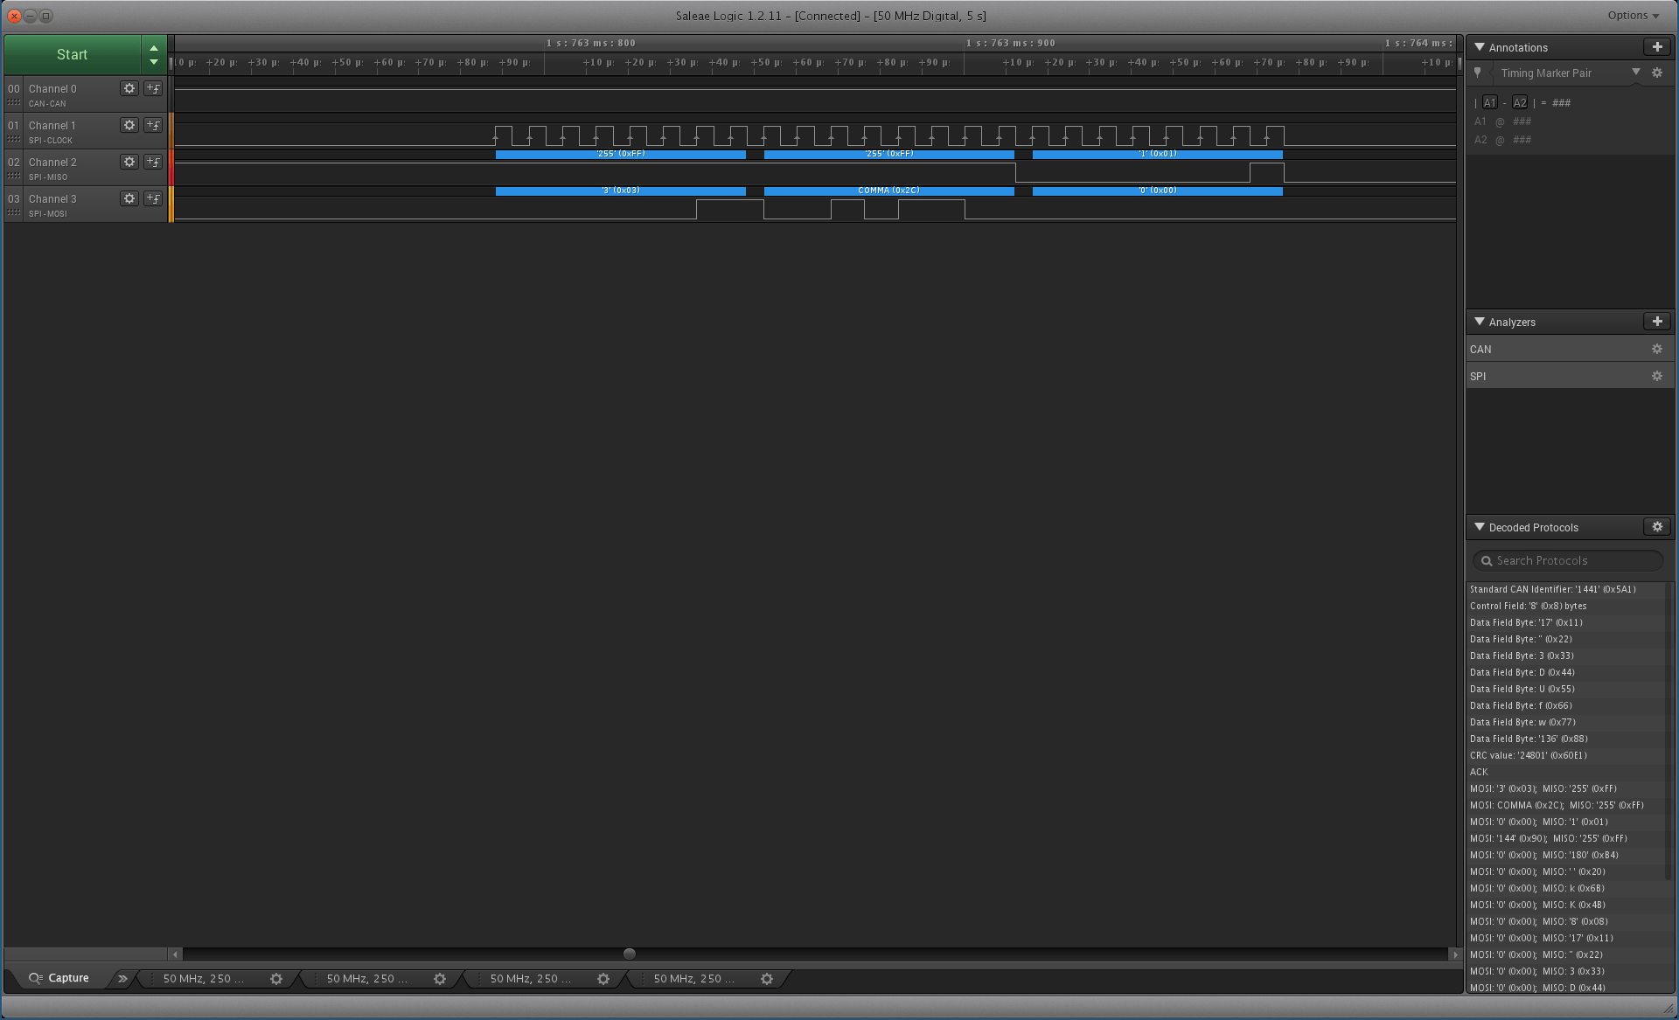Open Channel 2 SPI-MISO settings gear

pos(129,162)
